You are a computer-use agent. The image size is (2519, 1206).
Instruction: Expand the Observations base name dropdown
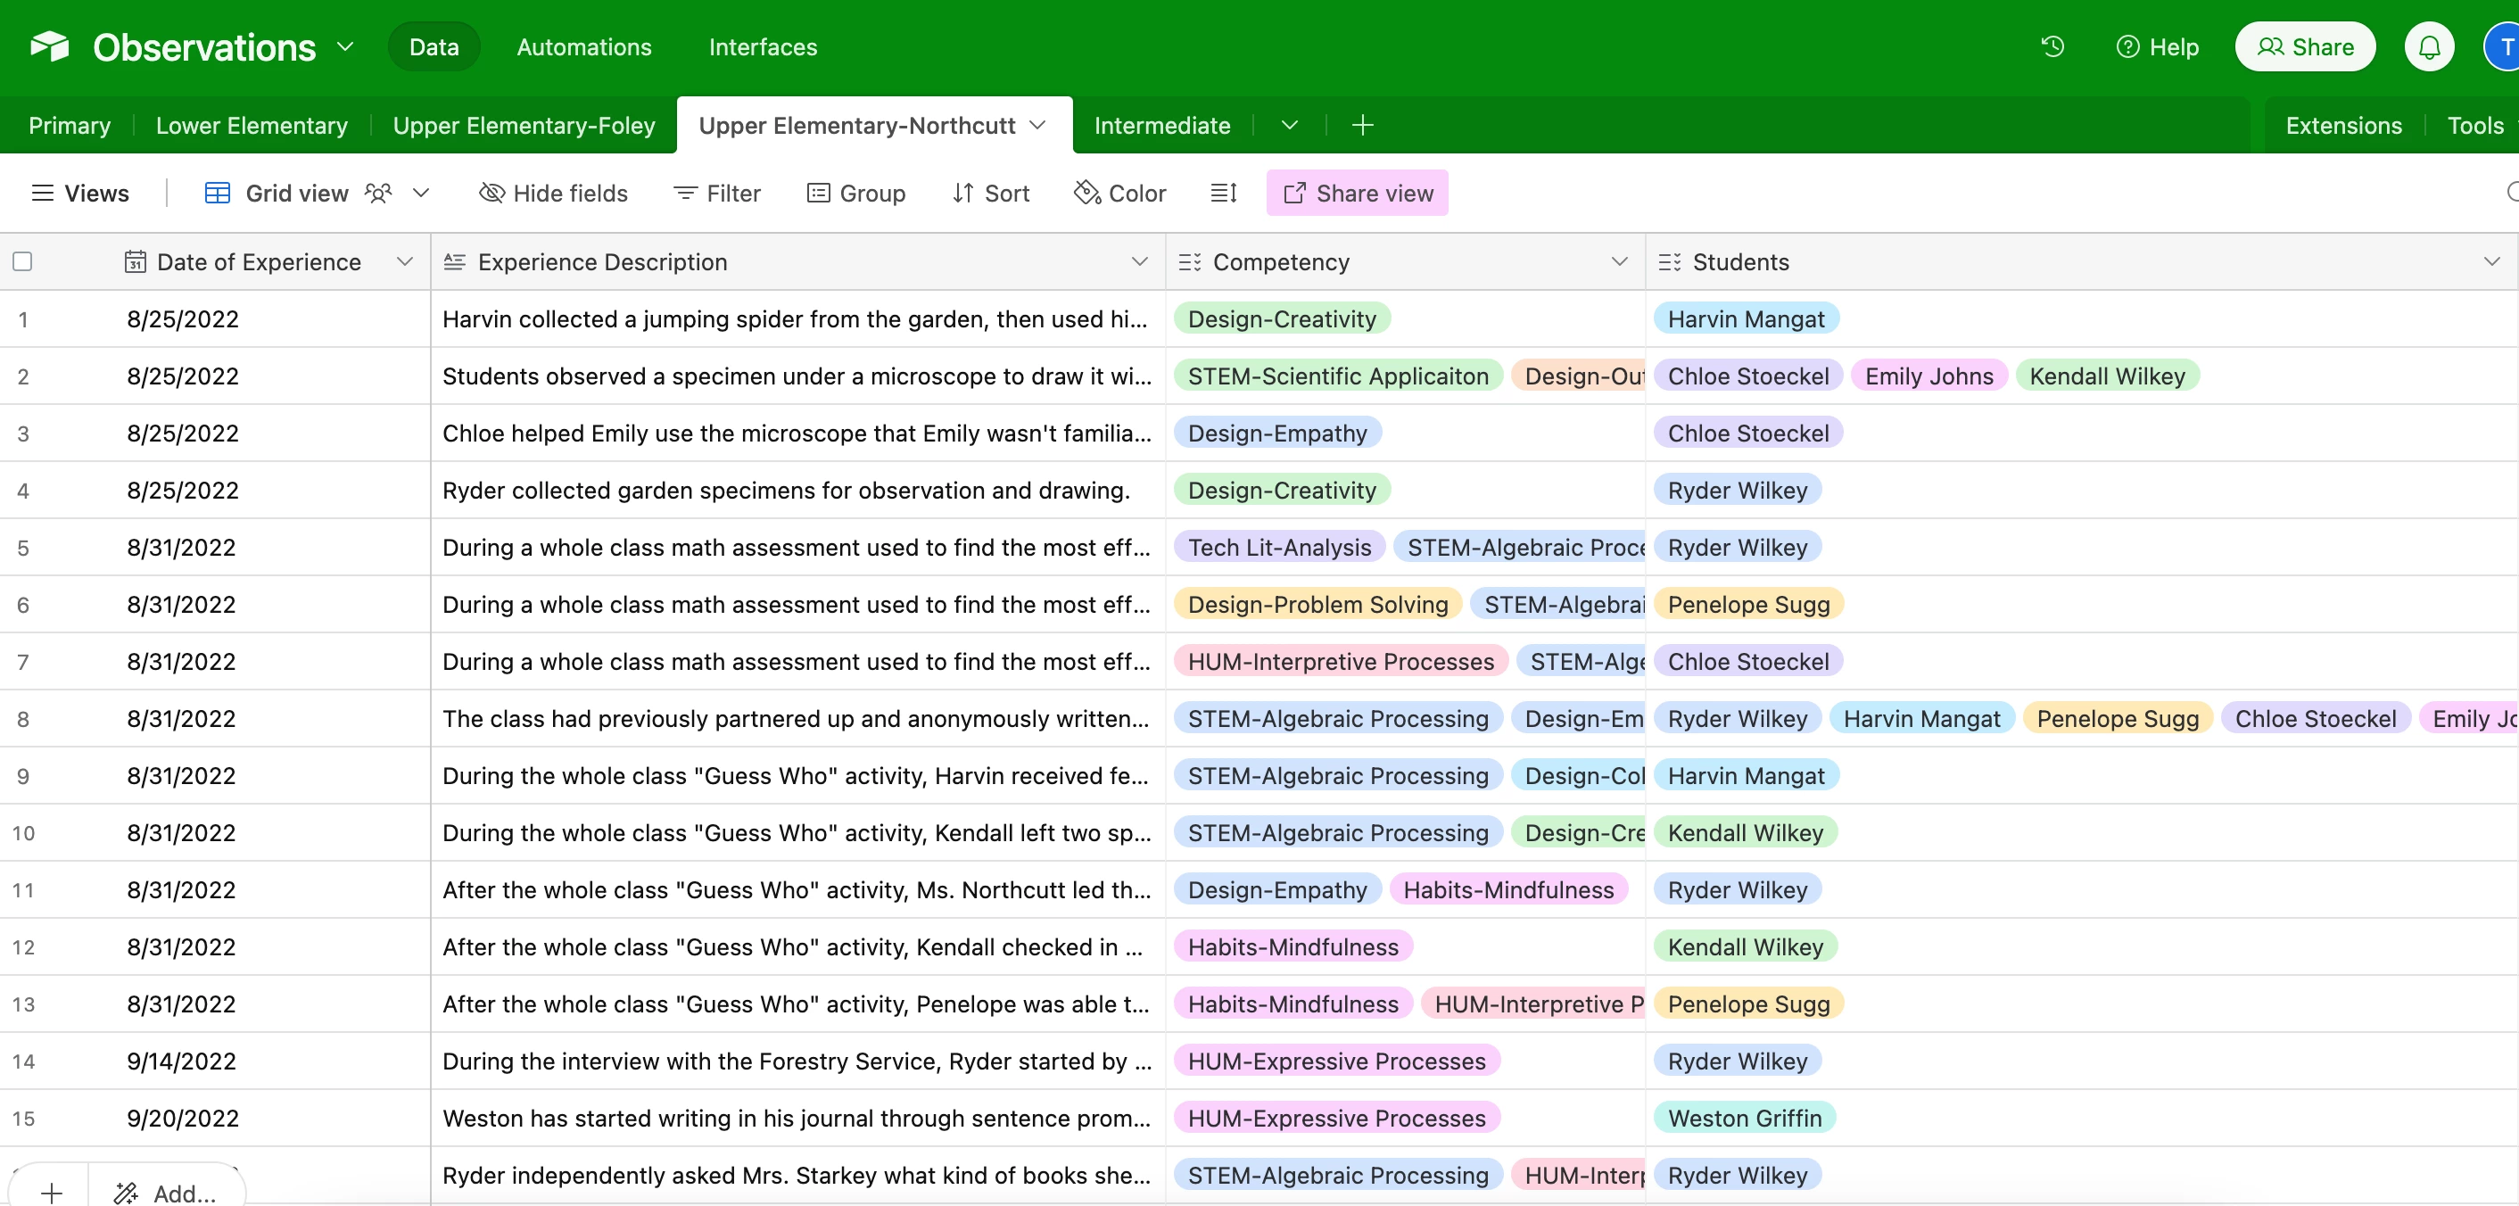coord(345,47)
